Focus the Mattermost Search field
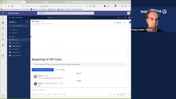Screen dimensions: 176x99 click(68, 18)
